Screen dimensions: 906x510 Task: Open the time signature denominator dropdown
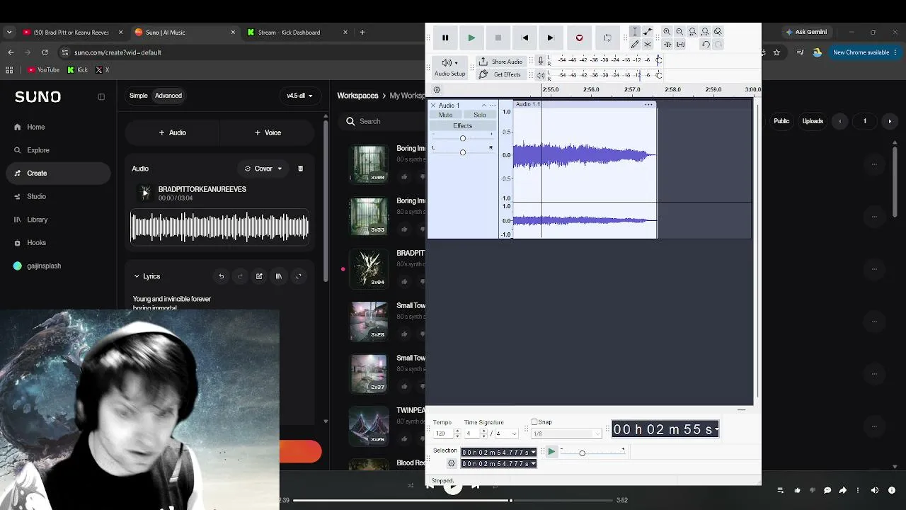(x=507, y=433)
